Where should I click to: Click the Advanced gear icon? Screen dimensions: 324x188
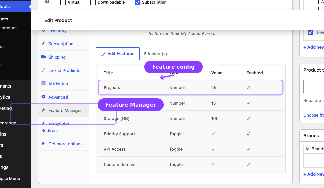coord(43,97)
